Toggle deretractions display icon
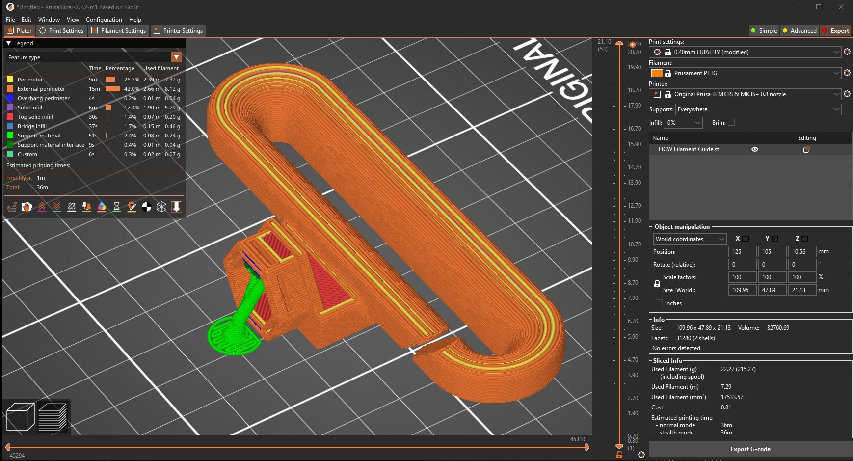The image size is (853, 461). click(x=56, y=207)
